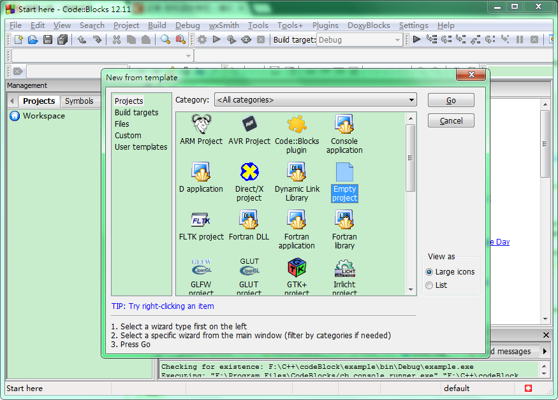Image resolution: width=558 pixels, height=400 pixels.
Task: Open the Debug menu
Action: click(187, 25)
